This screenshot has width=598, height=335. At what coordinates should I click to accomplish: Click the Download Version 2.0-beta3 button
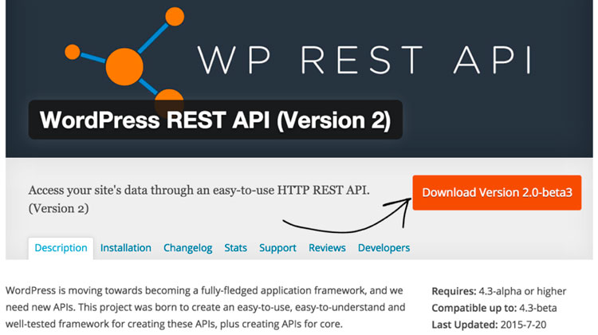[x=497, y=193]
